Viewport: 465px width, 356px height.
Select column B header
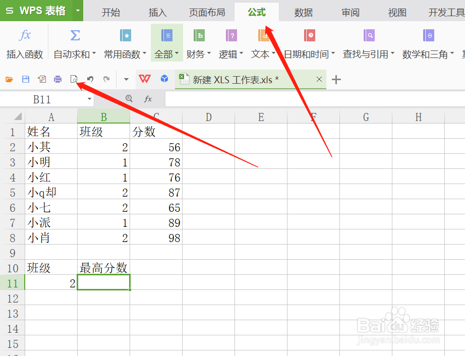coord(103,116)
